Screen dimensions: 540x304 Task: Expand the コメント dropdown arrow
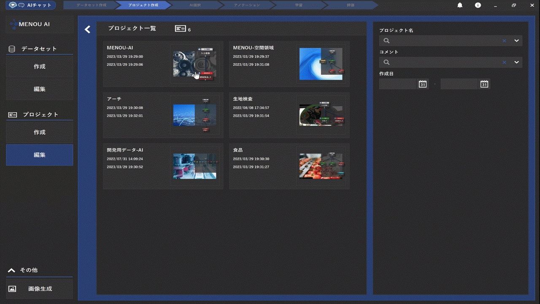point(516,62)
